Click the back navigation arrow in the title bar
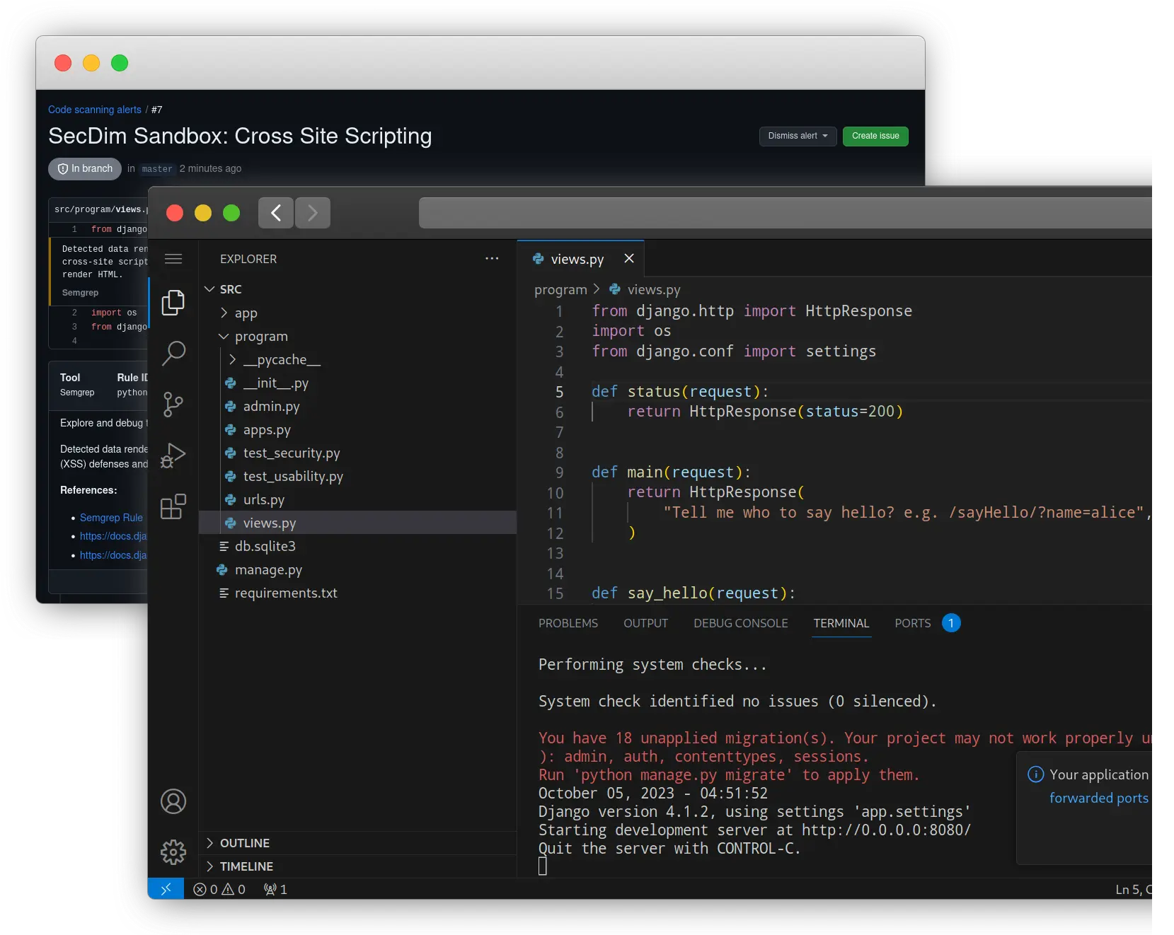 pos(275,213)
